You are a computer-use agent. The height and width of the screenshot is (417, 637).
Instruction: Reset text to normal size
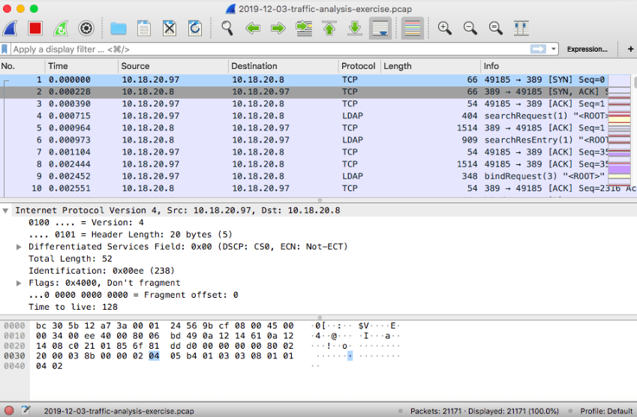coord(496,28)
